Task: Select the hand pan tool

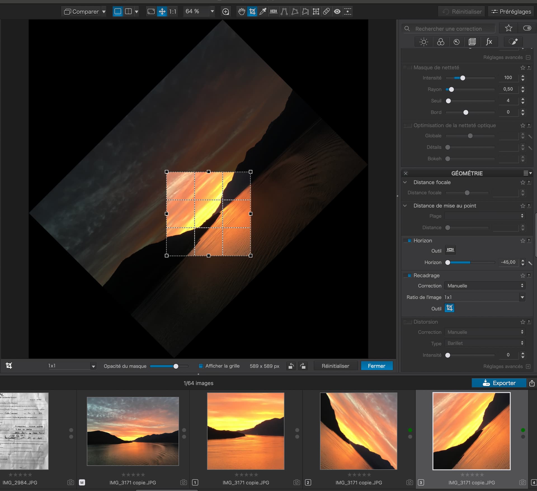Action: click(x=241, y=11)
